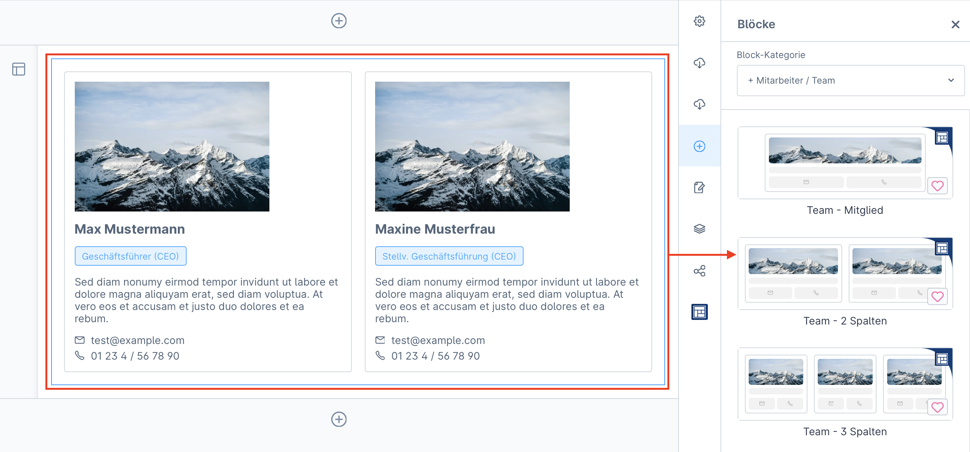Click the layout icon left of team block
Viewport: 970px width, 452px height.
18,69
